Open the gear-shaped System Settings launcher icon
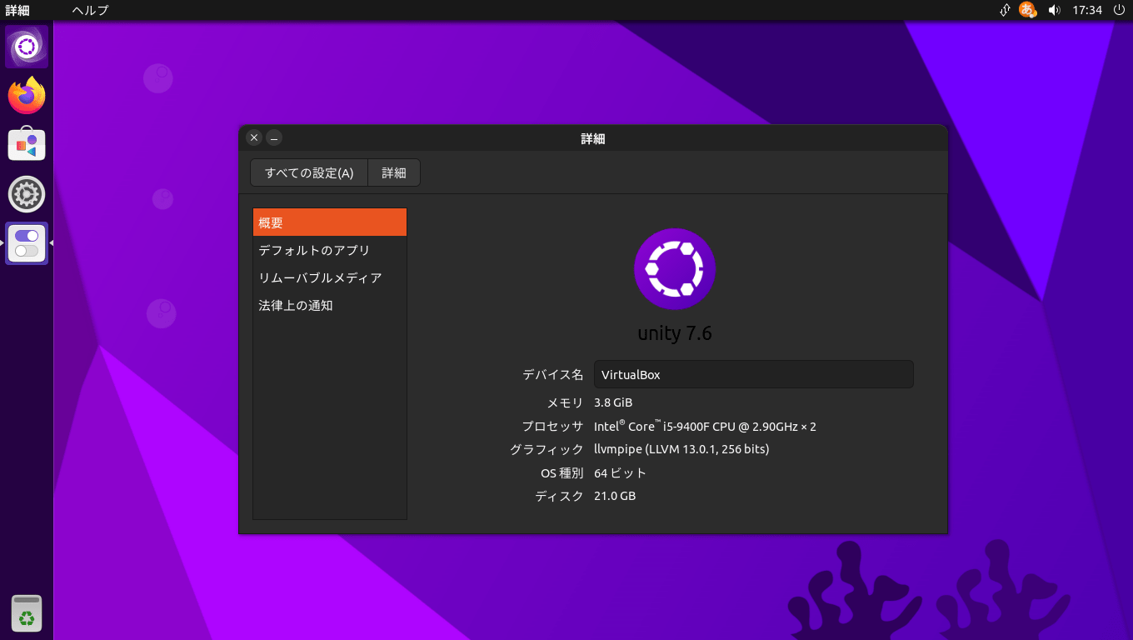Image resolution: width=1133 pixels, height=640 pixels. click(27, 194)
